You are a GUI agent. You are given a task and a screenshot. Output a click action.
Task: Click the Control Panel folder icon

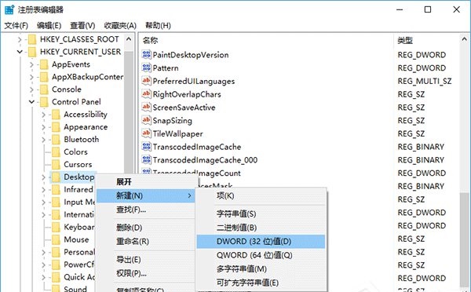click(x=44, y=102)
